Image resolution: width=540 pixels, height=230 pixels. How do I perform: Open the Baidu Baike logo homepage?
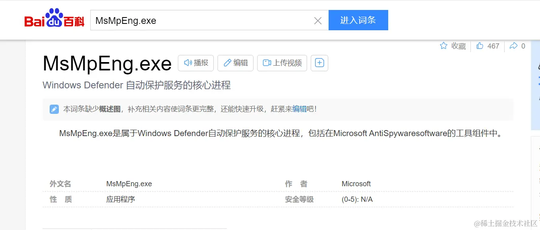pos(54,19)
